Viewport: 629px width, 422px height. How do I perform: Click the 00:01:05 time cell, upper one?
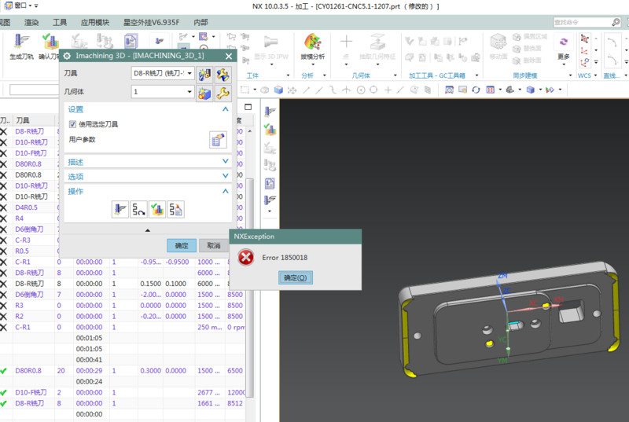tap(89, 338)
